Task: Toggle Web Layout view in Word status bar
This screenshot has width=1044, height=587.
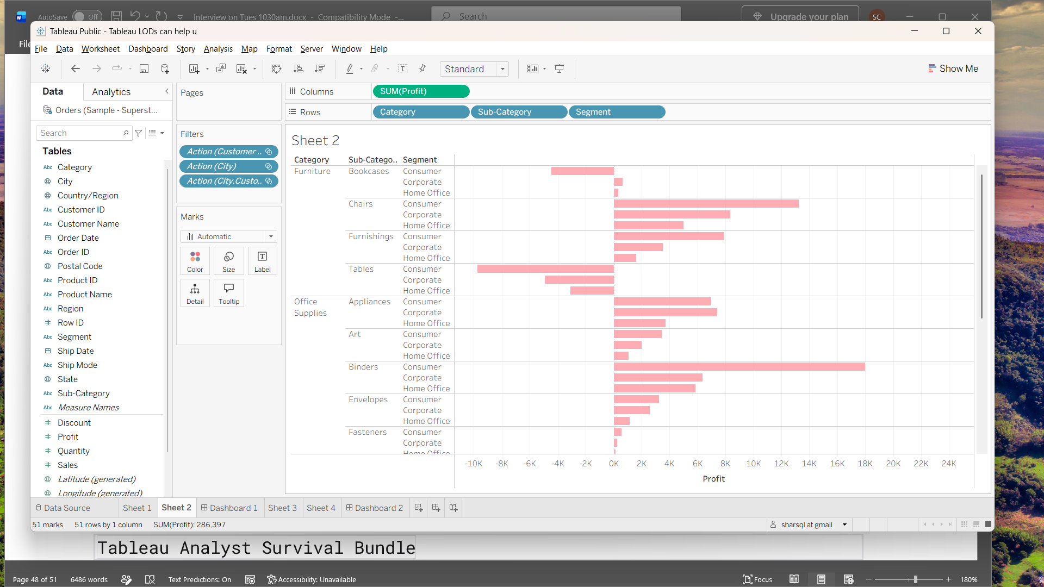Action: [848, 579]
